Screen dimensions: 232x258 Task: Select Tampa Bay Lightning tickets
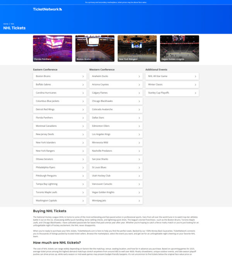60,184
